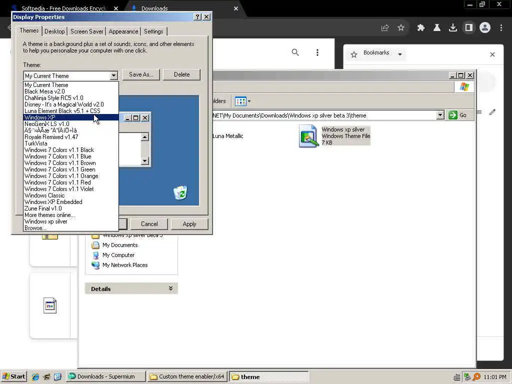The image size is (512, 384).
Task: Click the downloads page search icon
Action: coord(295,52)
